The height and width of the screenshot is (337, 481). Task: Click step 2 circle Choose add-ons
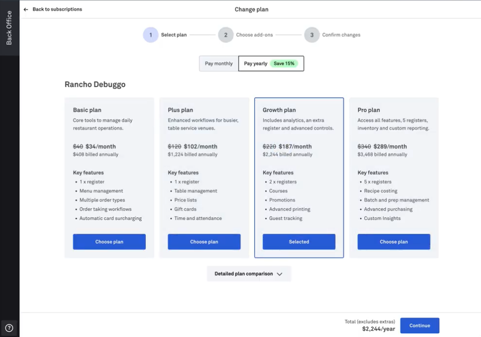point(226,35)
